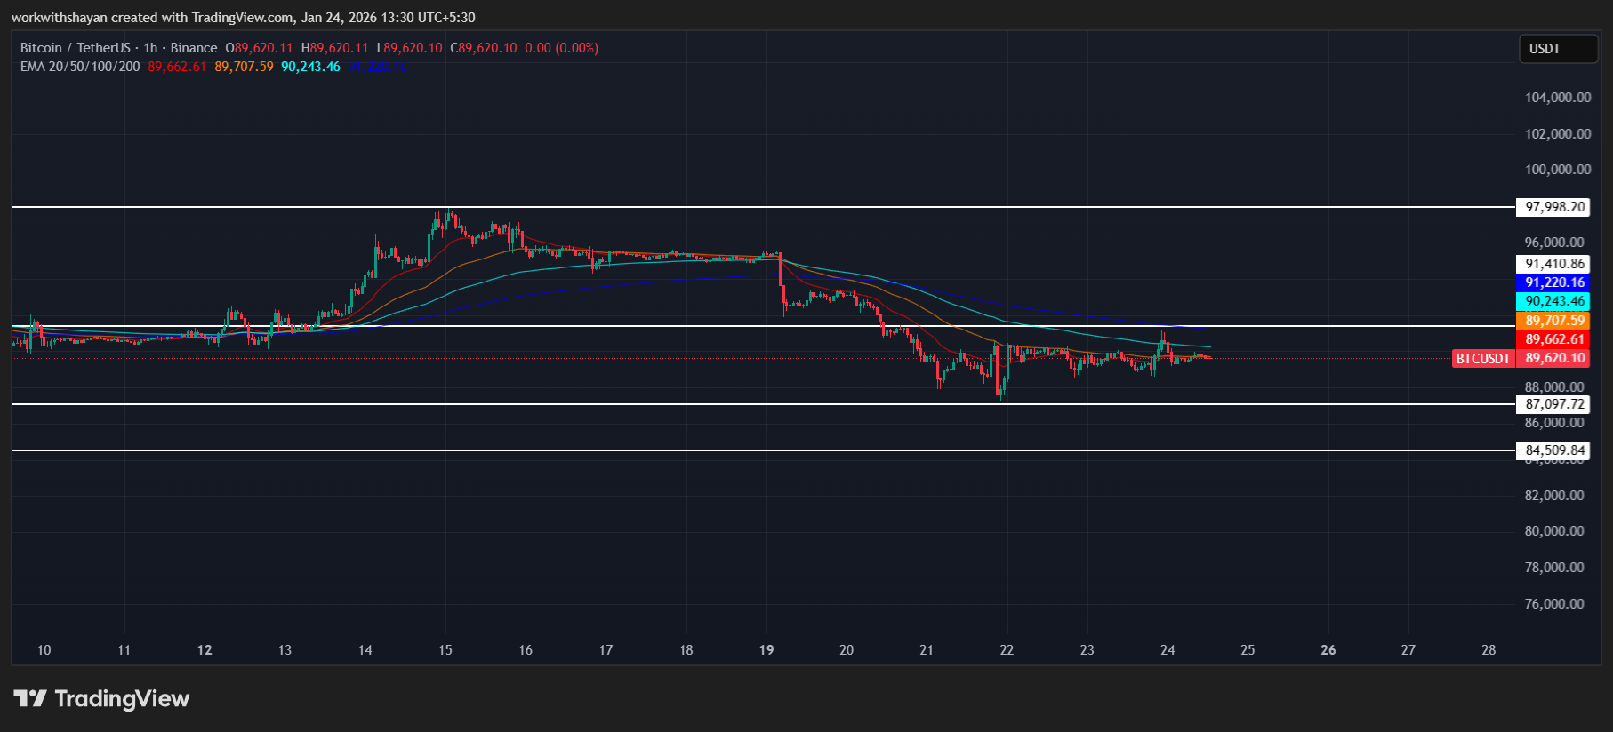Click the TradingView logo icon
Image resolution: width=1613 pixels, height=732 pixels.
(x=30, y=698)
